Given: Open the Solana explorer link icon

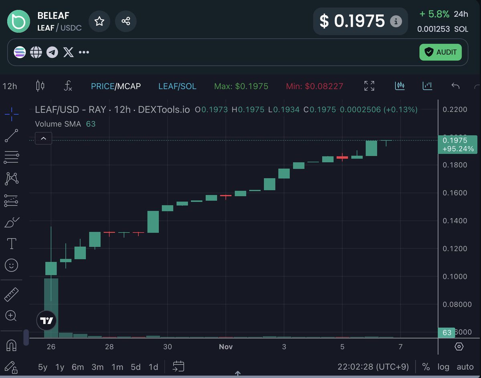Looking at the screenshot, I should [20, 52].
